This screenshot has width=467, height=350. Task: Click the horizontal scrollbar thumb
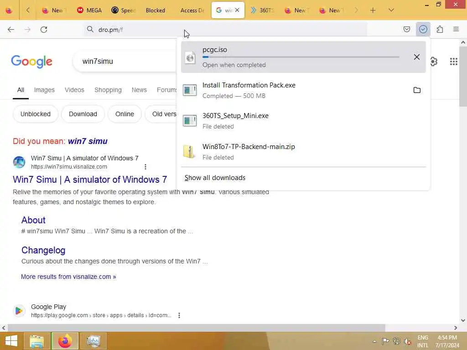(197, 328)
